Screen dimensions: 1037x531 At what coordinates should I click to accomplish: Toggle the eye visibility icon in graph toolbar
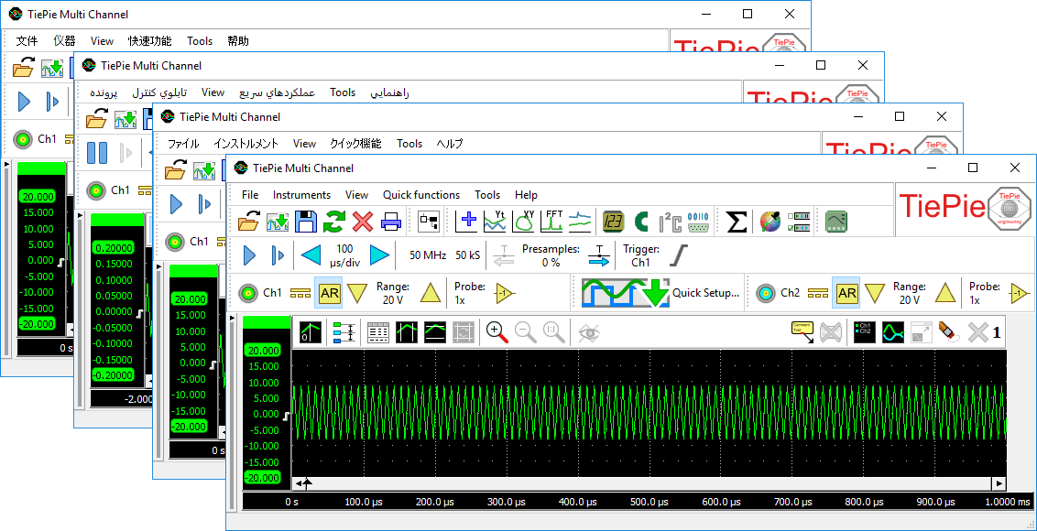click(588, 332)
